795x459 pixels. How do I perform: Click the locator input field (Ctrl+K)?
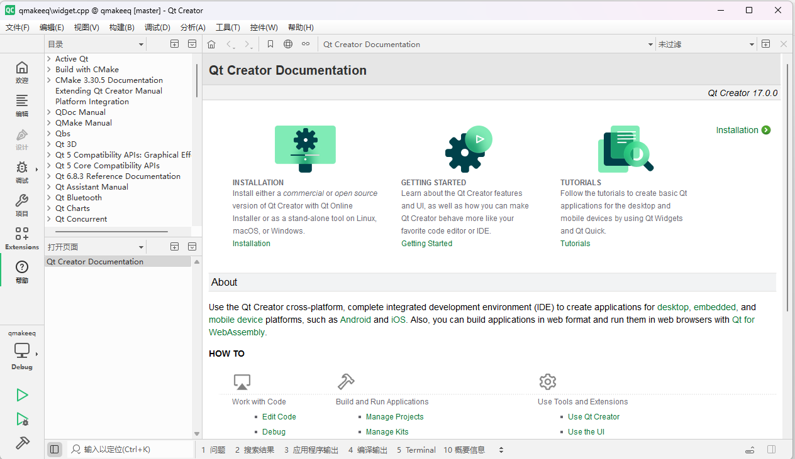click(131, 450)
